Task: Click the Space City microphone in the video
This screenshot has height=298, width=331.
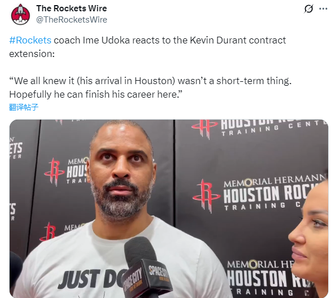Action: (x=147, y=267)
